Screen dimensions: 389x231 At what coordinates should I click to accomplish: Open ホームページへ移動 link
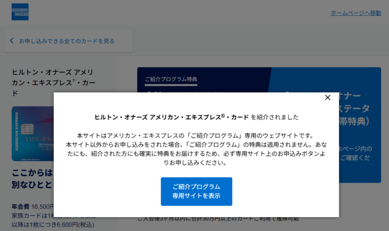pyautogui.click(x=356, y=13)
